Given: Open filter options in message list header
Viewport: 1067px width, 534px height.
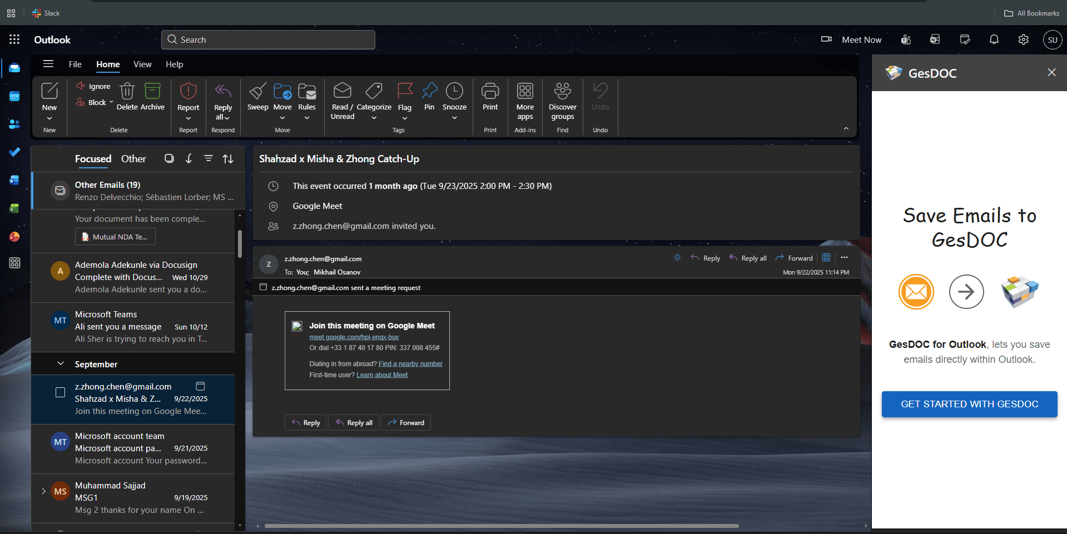Looking at the screenshot, I should coord(208,158).
